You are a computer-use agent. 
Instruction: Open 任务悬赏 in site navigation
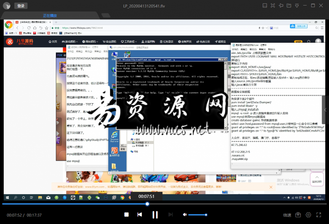click(x=167, y=41)
